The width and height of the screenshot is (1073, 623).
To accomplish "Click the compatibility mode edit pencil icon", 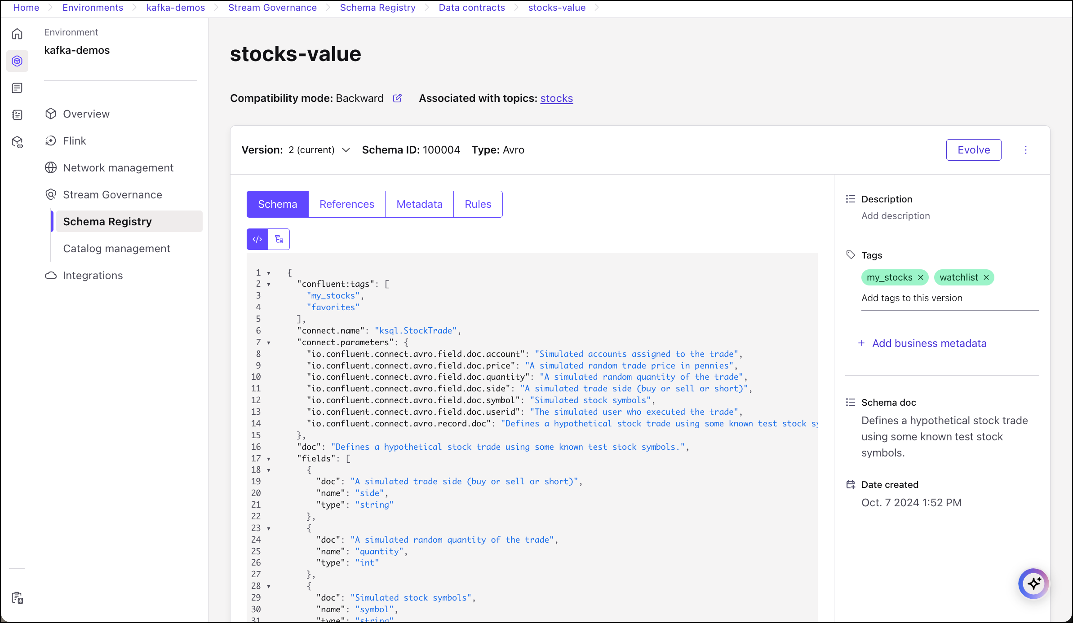I will coord(397,98).
